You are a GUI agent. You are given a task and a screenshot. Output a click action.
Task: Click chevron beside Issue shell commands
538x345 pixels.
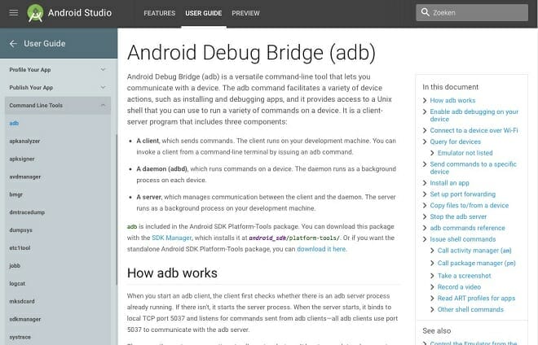pyautogui.click(x=425, y=239)
